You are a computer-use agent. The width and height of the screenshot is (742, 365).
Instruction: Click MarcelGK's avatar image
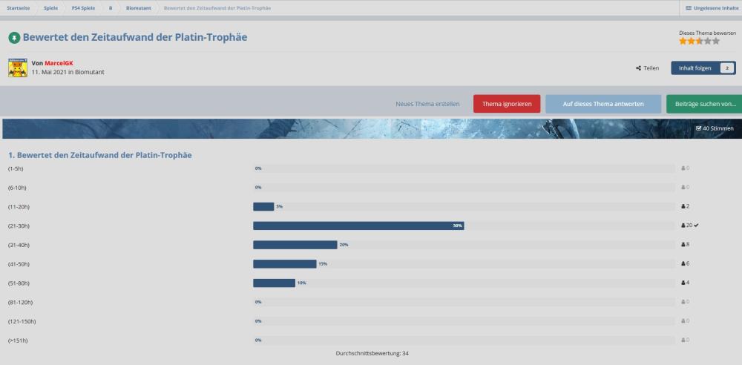tap(18, 68)
